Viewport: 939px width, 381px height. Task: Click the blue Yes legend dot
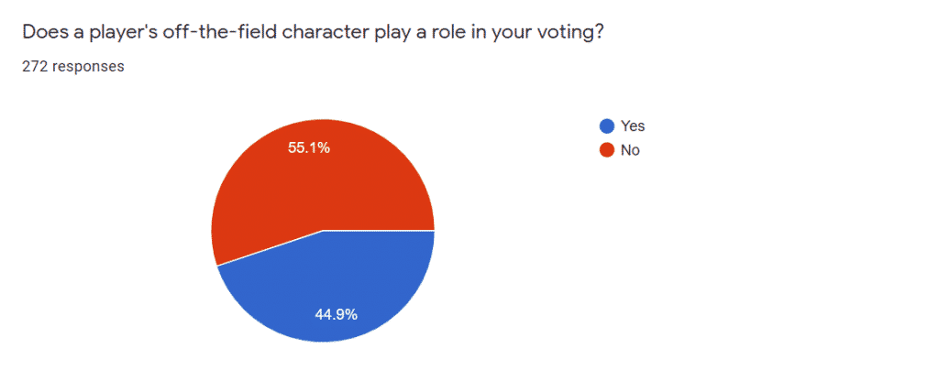coord(606,126)
